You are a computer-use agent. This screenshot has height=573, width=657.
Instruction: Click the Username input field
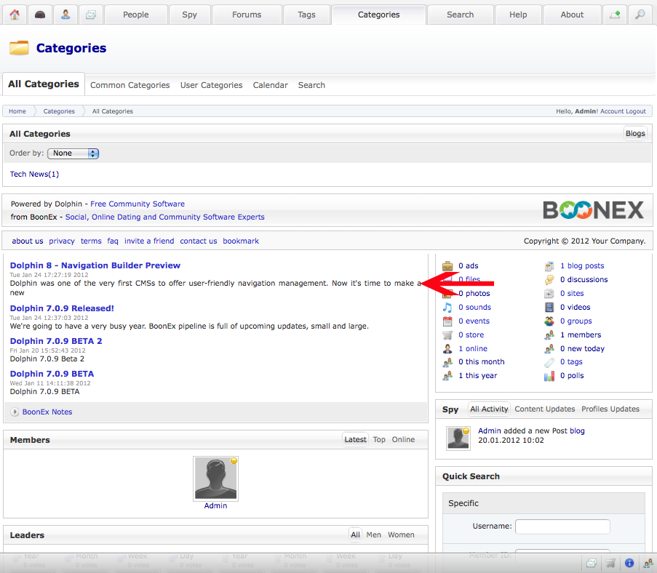tap(562, 526)
